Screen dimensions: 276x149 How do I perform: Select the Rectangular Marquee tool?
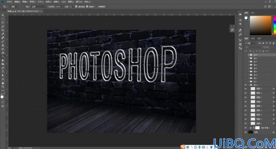click(x=3, y=19)
